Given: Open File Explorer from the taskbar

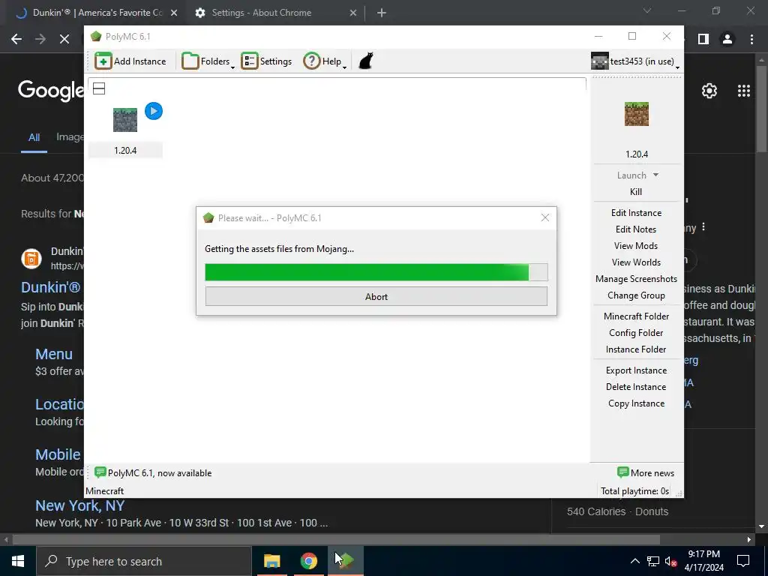Looking at the screenshot, I should (271, 561).
